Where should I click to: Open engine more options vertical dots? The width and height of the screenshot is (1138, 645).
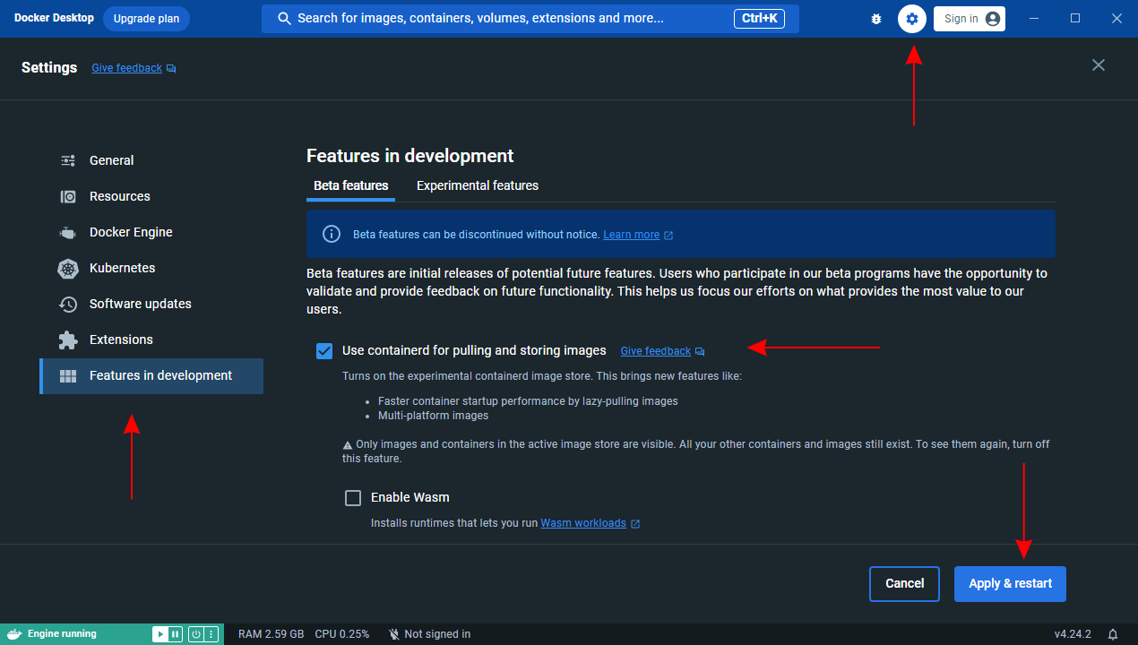tap(211, 634)
